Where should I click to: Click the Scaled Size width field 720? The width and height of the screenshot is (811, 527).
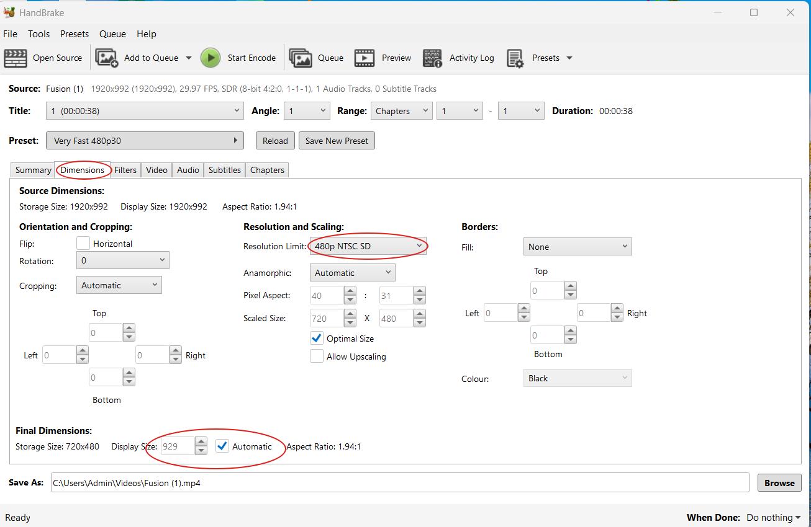pyautogui.click(x=327, y=318)
